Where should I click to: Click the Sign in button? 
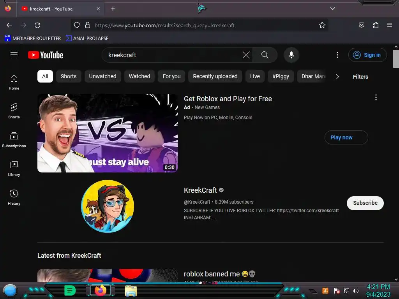(367, 55)
